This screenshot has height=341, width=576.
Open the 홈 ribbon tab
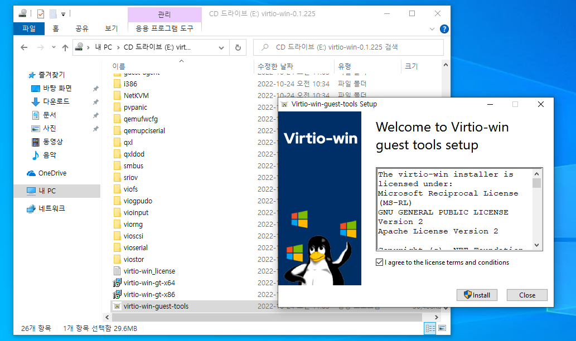[x=55, y=28]
